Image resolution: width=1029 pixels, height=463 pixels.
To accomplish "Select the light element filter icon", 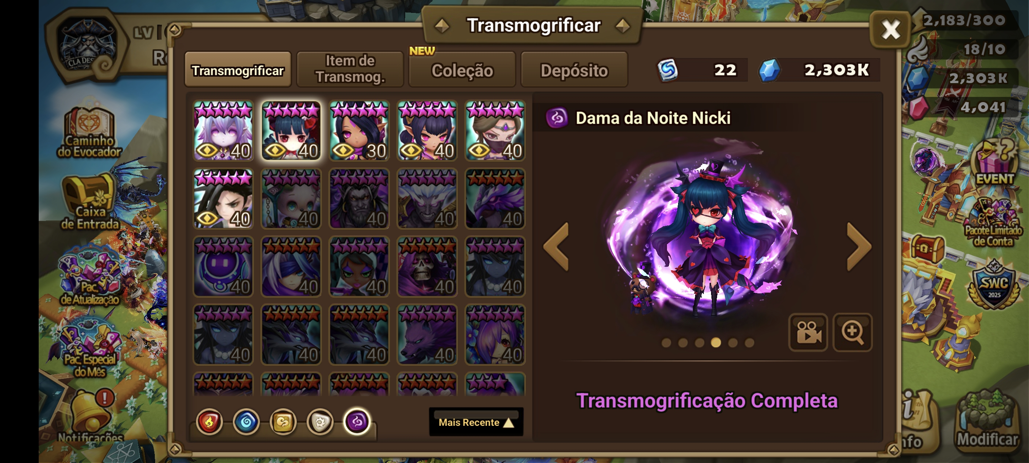I will click(x=320, y=422).
